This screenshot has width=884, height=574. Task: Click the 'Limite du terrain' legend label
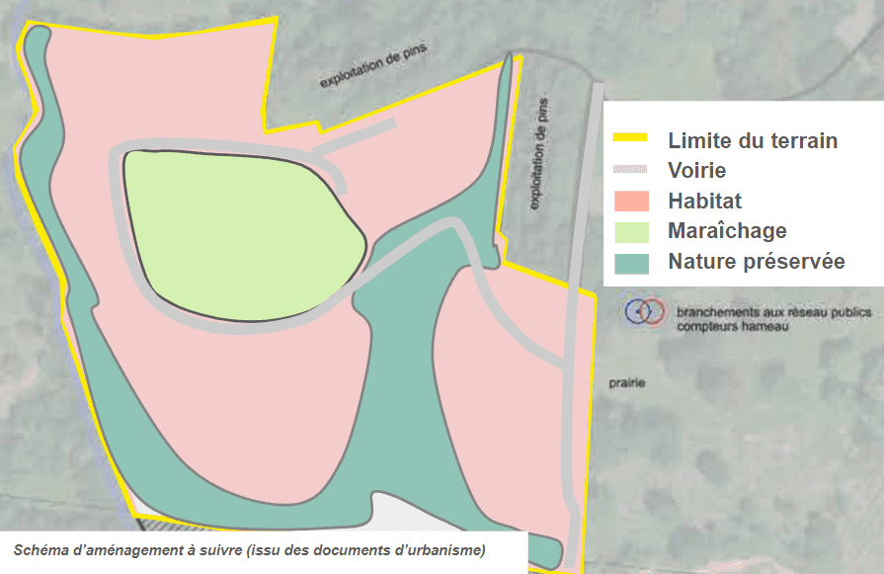(753, 140)
